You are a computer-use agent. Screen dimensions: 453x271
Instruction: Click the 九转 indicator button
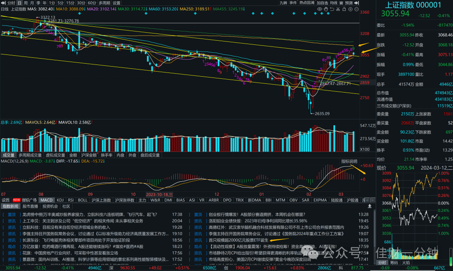(284, 3)
